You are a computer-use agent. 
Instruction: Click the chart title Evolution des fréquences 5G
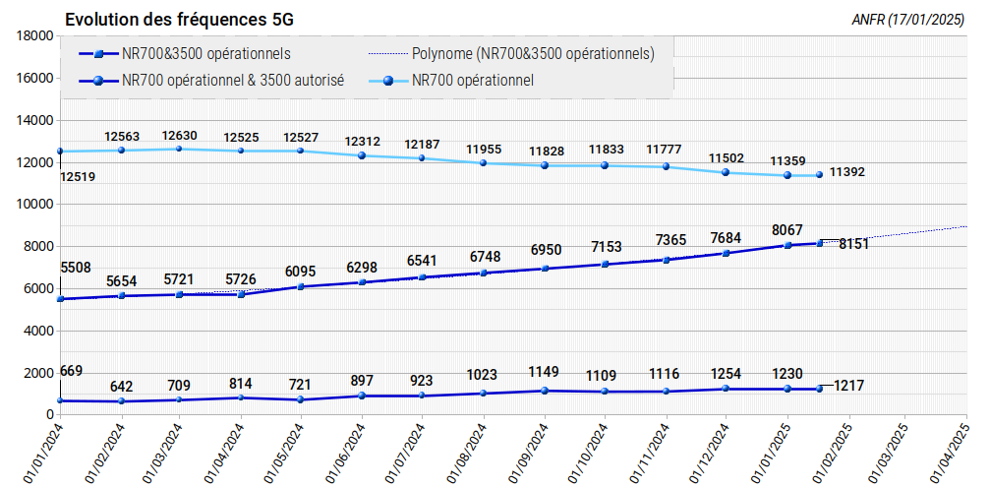[x=178, y=20]
